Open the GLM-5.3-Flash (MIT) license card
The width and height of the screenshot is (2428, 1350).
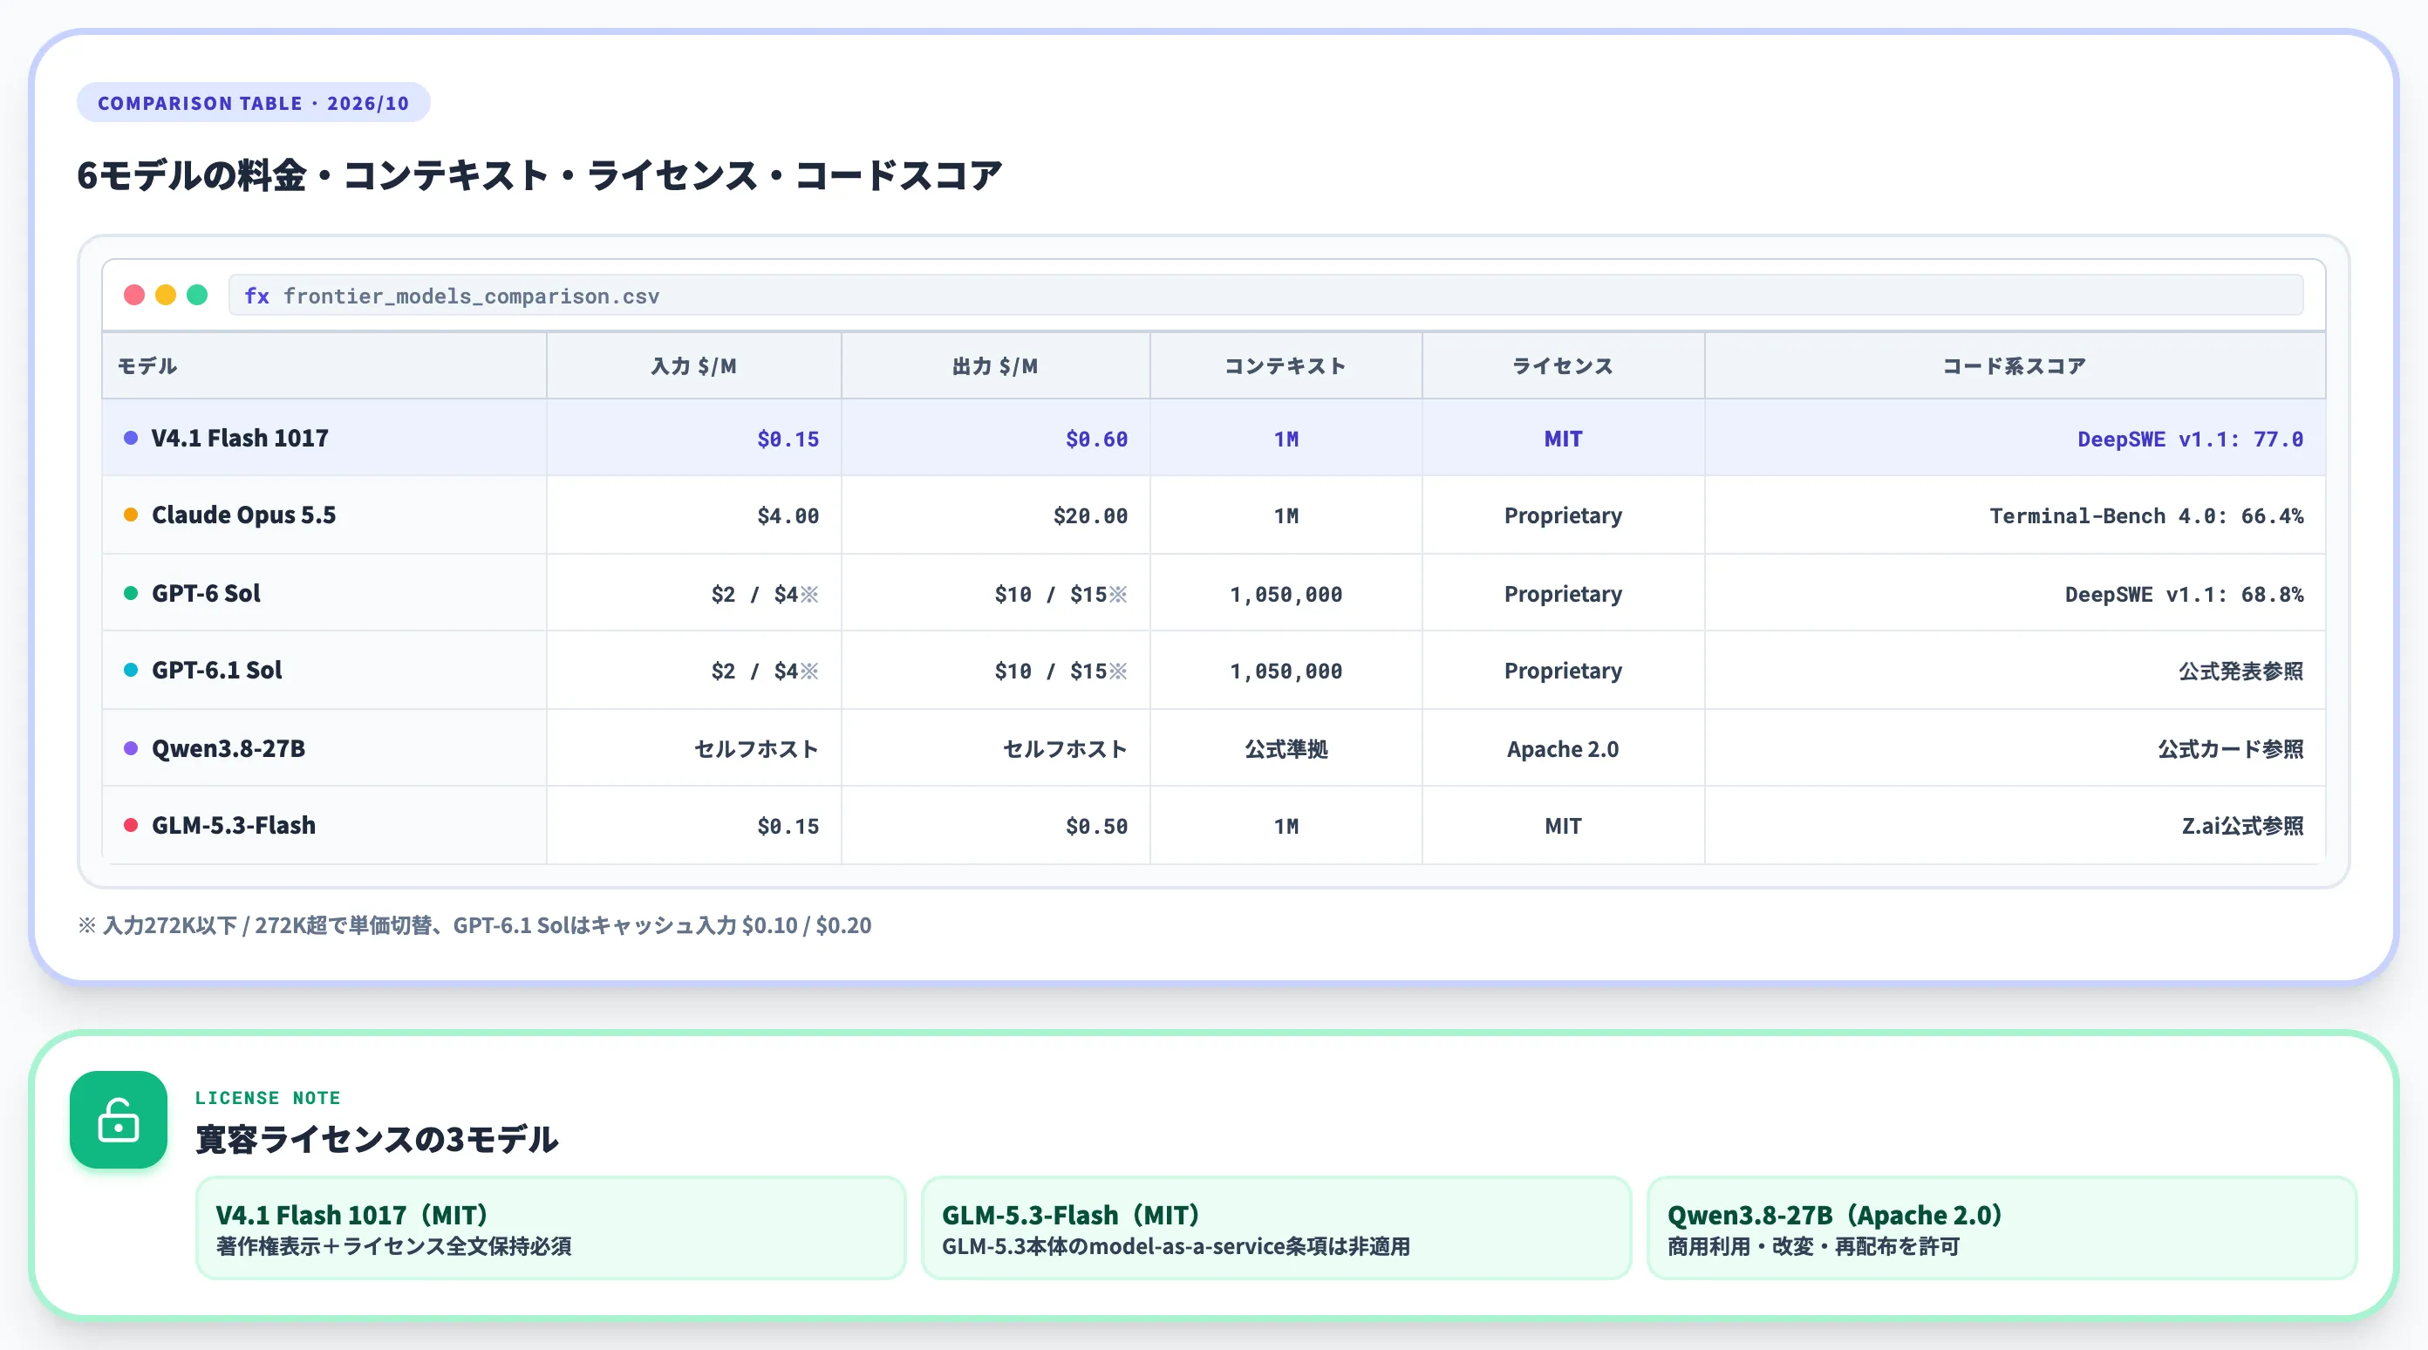tap(1276, 1229)
